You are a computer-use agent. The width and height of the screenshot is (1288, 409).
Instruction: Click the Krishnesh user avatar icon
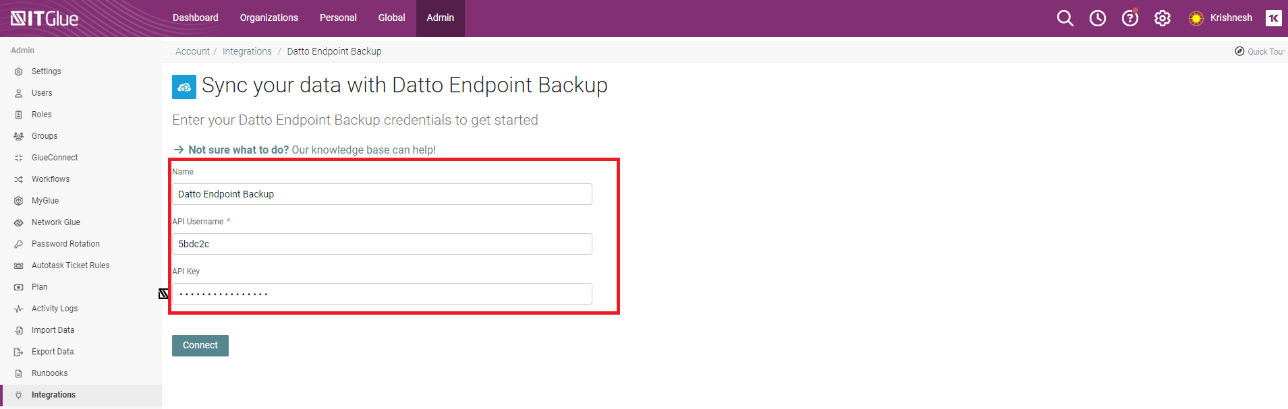coord(1196,18)
